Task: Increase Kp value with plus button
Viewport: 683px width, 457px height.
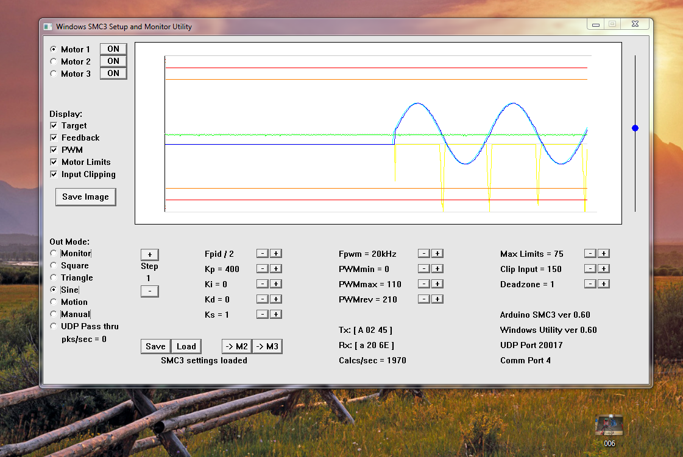Action: tap(276, 269)
